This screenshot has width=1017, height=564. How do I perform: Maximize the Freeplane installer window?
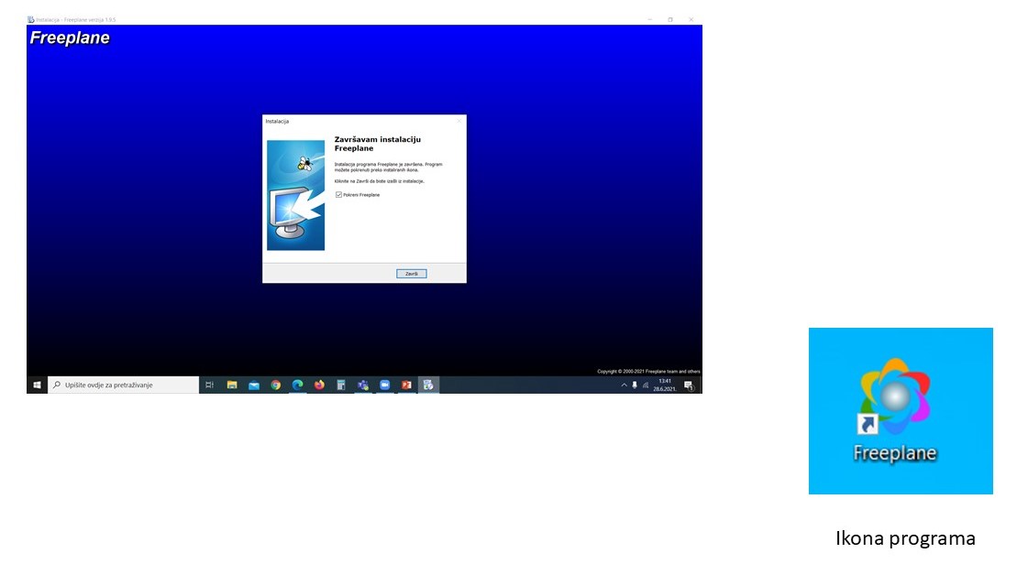(x=670, y=19)
